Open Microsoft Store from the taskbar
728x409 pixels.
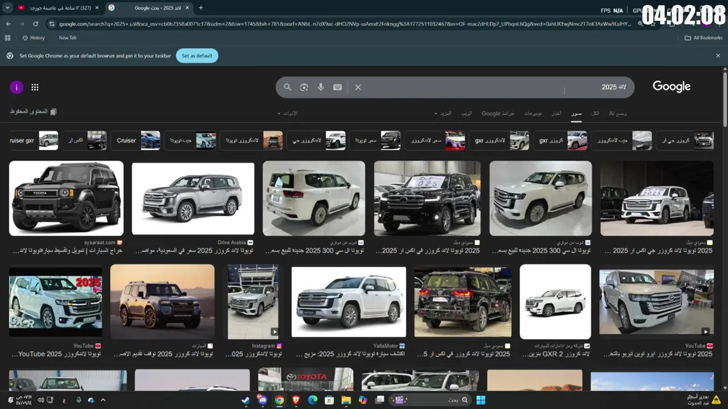point(329,400)
